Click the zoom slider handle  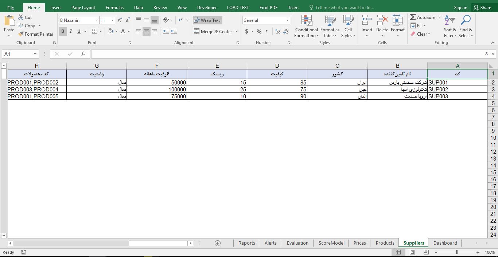tap(456, 252)
